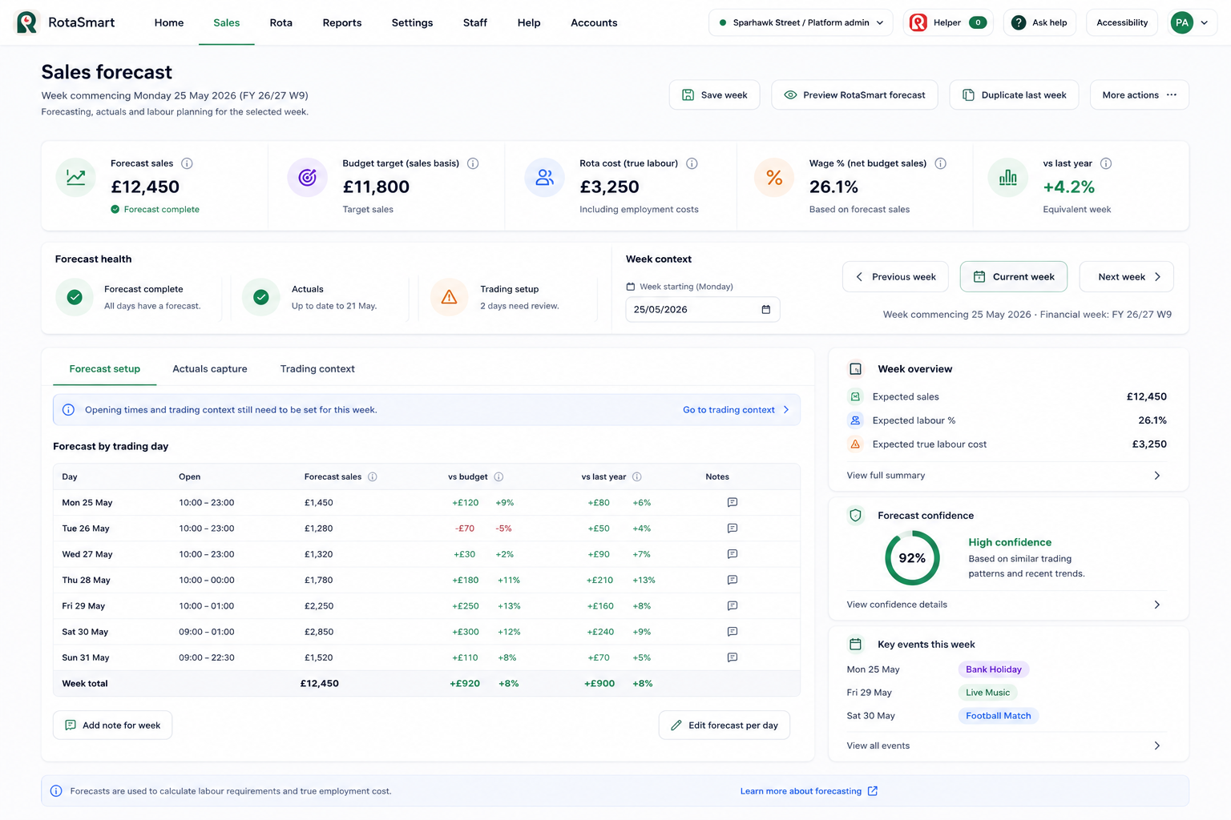Open the Help menu
Screen dimensions: 1231x820
tap(529, 22)
